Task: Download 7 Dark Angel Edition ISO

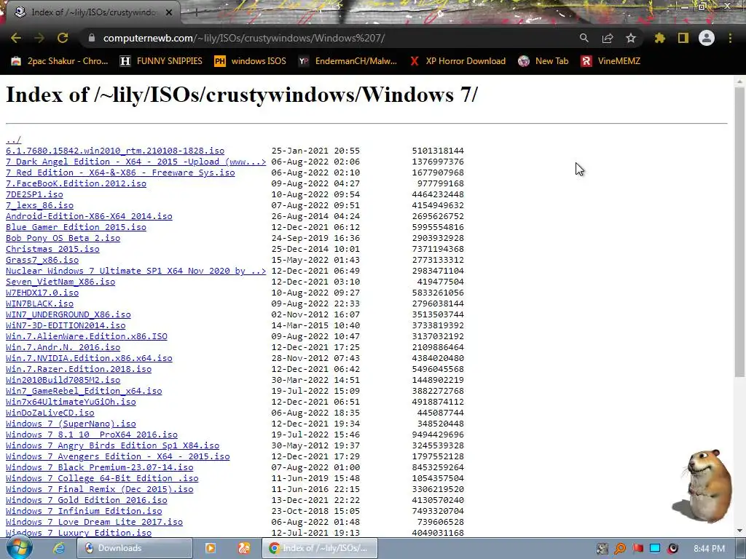Action: (136, 162)
